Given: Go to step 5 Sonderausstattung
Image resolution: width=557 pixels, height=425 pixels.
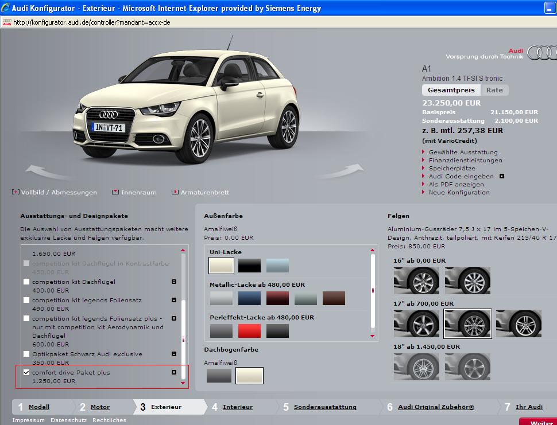Looking at the screenshot, I should coord(325,407).
